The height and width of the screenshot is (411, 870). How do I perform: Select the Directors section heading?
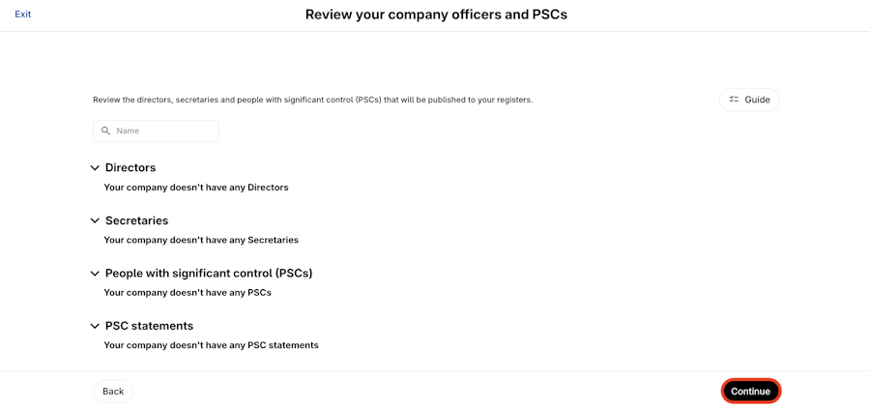pyautogui.click(x=130, y=167)
